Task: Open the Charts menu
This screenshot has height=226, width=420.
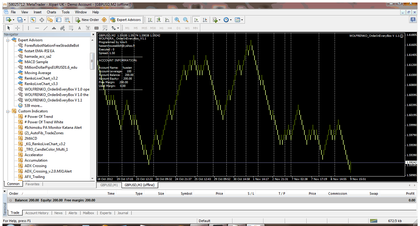Action: pos(51,12)
